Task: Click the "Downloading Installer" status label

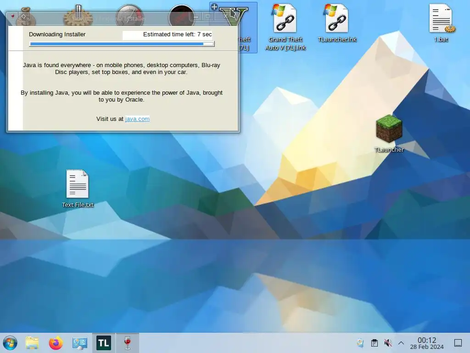Action: click(x=57, y=34)
